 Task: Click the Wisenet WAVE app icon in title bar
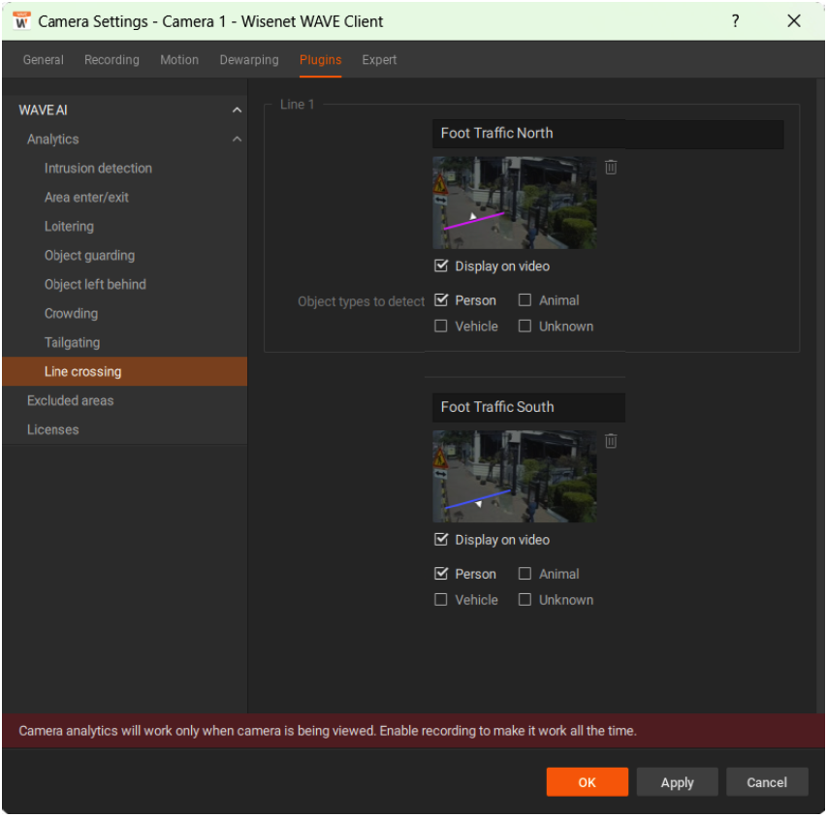[21, 21]
